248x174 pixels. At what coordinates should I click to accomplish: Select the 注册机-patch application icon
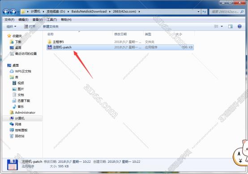point(50,47)
